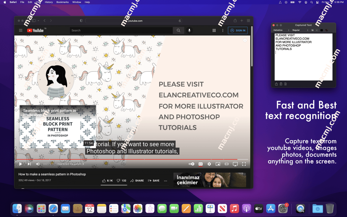Screen dimensions: 347x217
Task: Mute the video volume
Action: coord(38,164)
